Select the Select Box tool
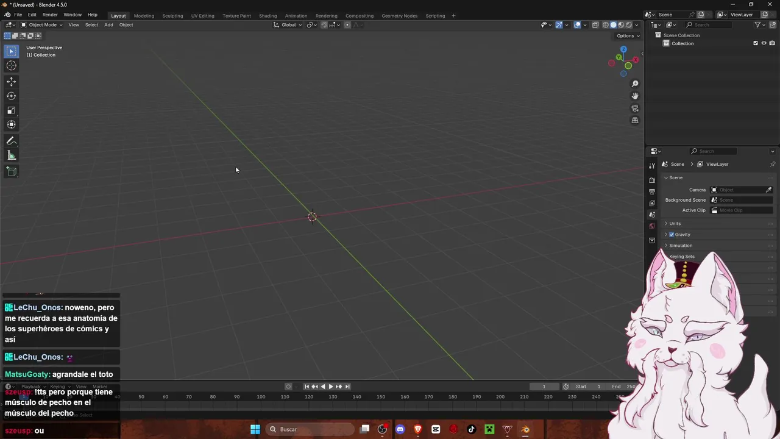This screenshot has height=439, width=780. point(11,51)
